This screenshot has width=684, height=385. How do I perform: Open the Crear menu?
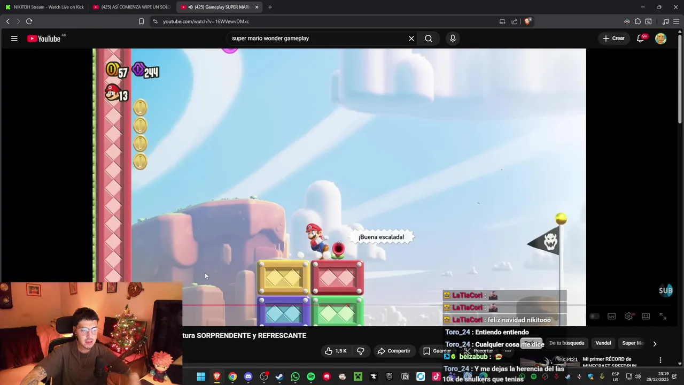click(613, 38)
